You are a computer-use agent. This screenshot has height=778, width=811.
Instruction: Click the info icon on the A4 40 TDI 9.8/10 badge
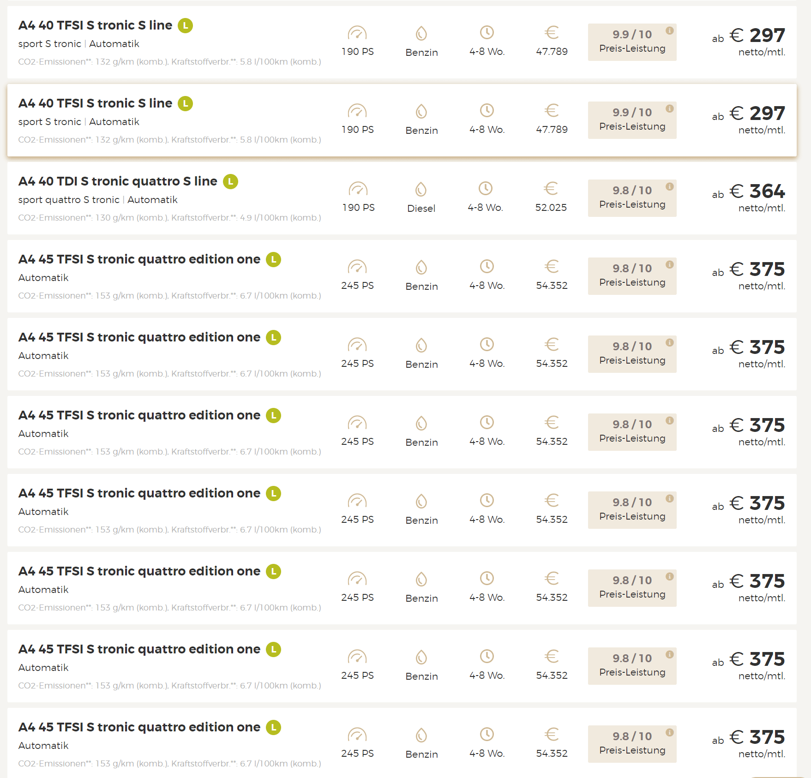click(x=669, y=187)
